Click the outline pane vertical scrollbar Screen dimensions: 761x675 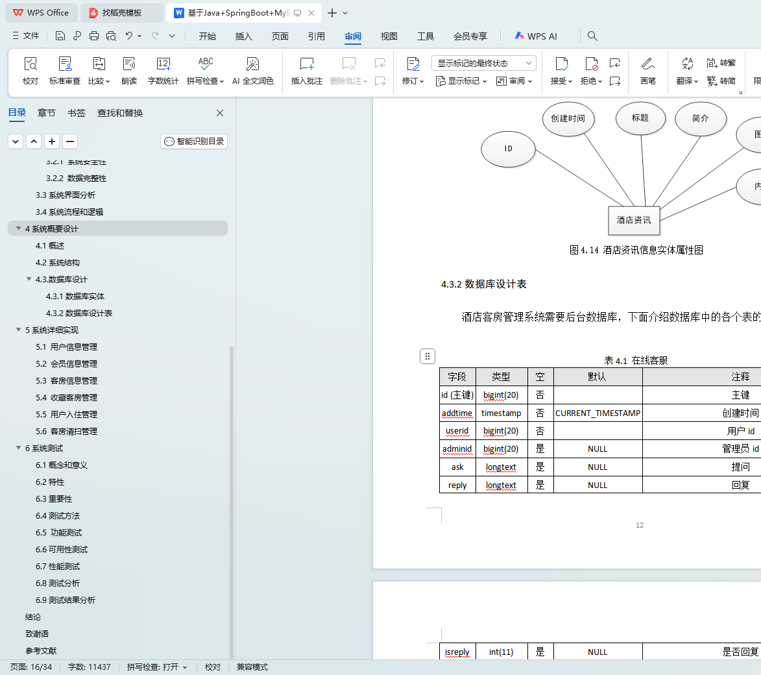pyautogui.click(x=232, y=502)
